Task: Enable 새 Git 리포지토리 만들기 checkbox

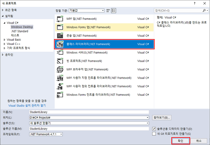Action: point(154,134)
